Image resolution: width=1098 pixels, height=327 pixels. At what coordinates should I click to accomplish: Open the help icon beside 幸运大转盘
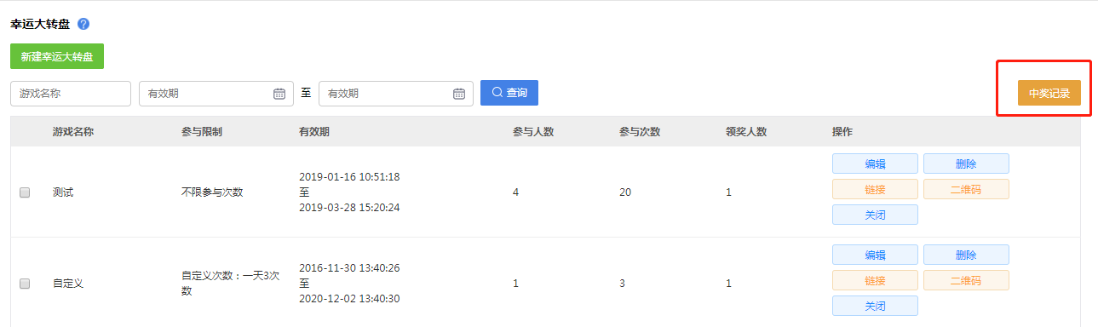[x=83, y=24]
